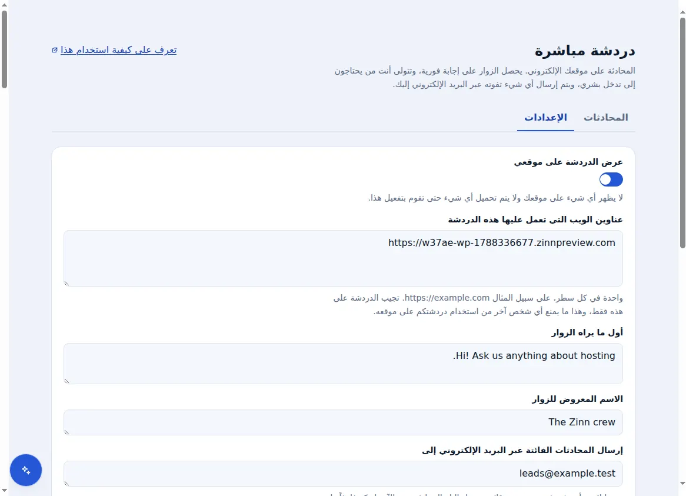
Task: Toggle the 'عرض الدردشة على موقعي' switch
Action: point(611,179)
